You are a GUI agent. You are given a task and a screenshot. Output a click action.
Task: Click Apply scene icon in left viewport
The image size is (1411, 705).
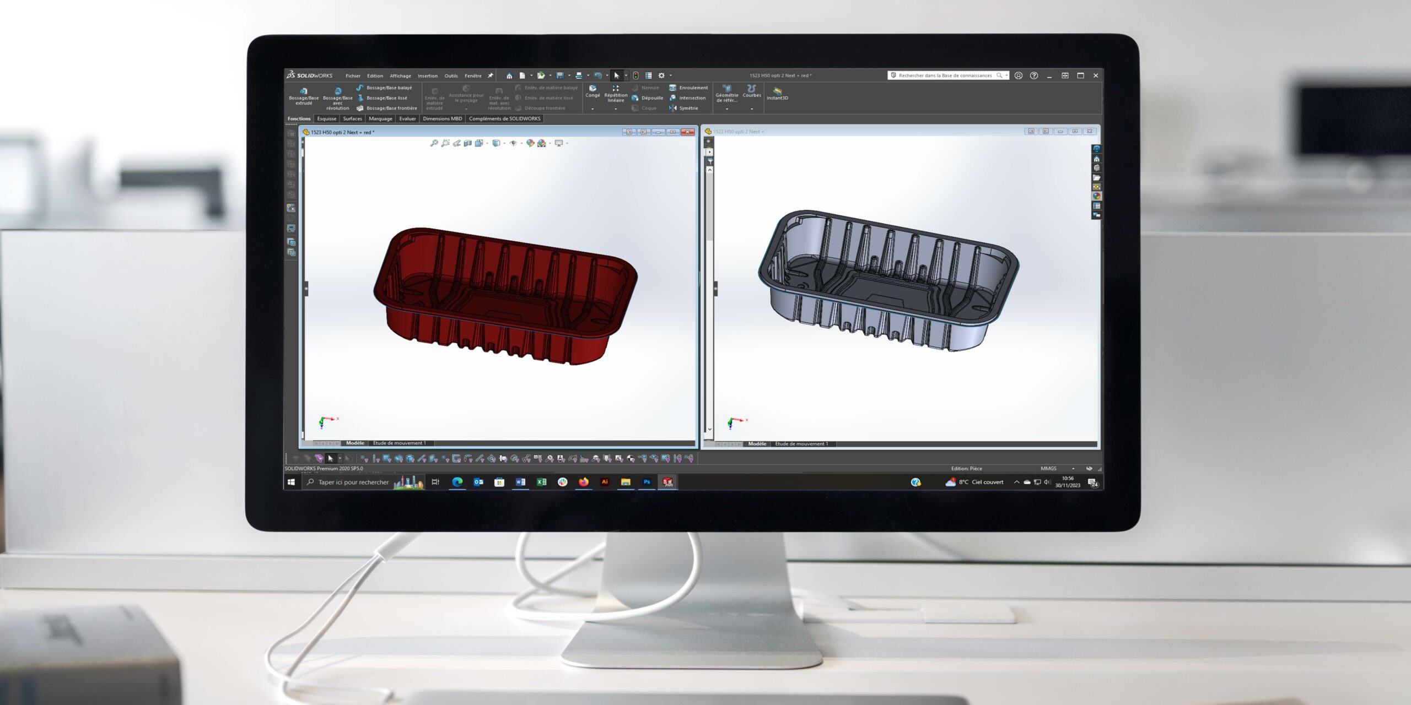(542, 143)
